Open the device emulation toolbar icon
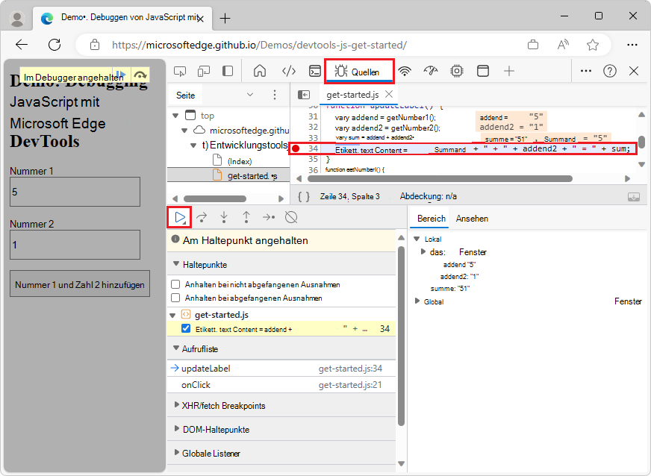 (x=203, y=70)
